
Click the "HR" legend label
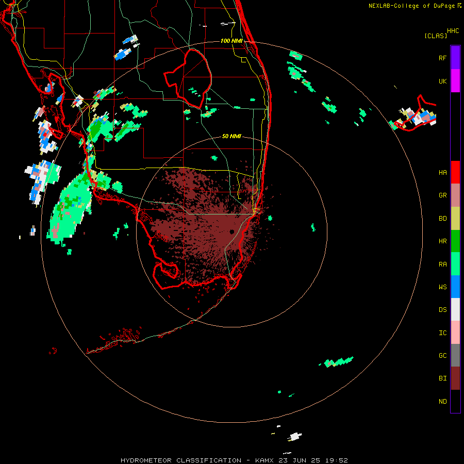(x=442, y=241)
